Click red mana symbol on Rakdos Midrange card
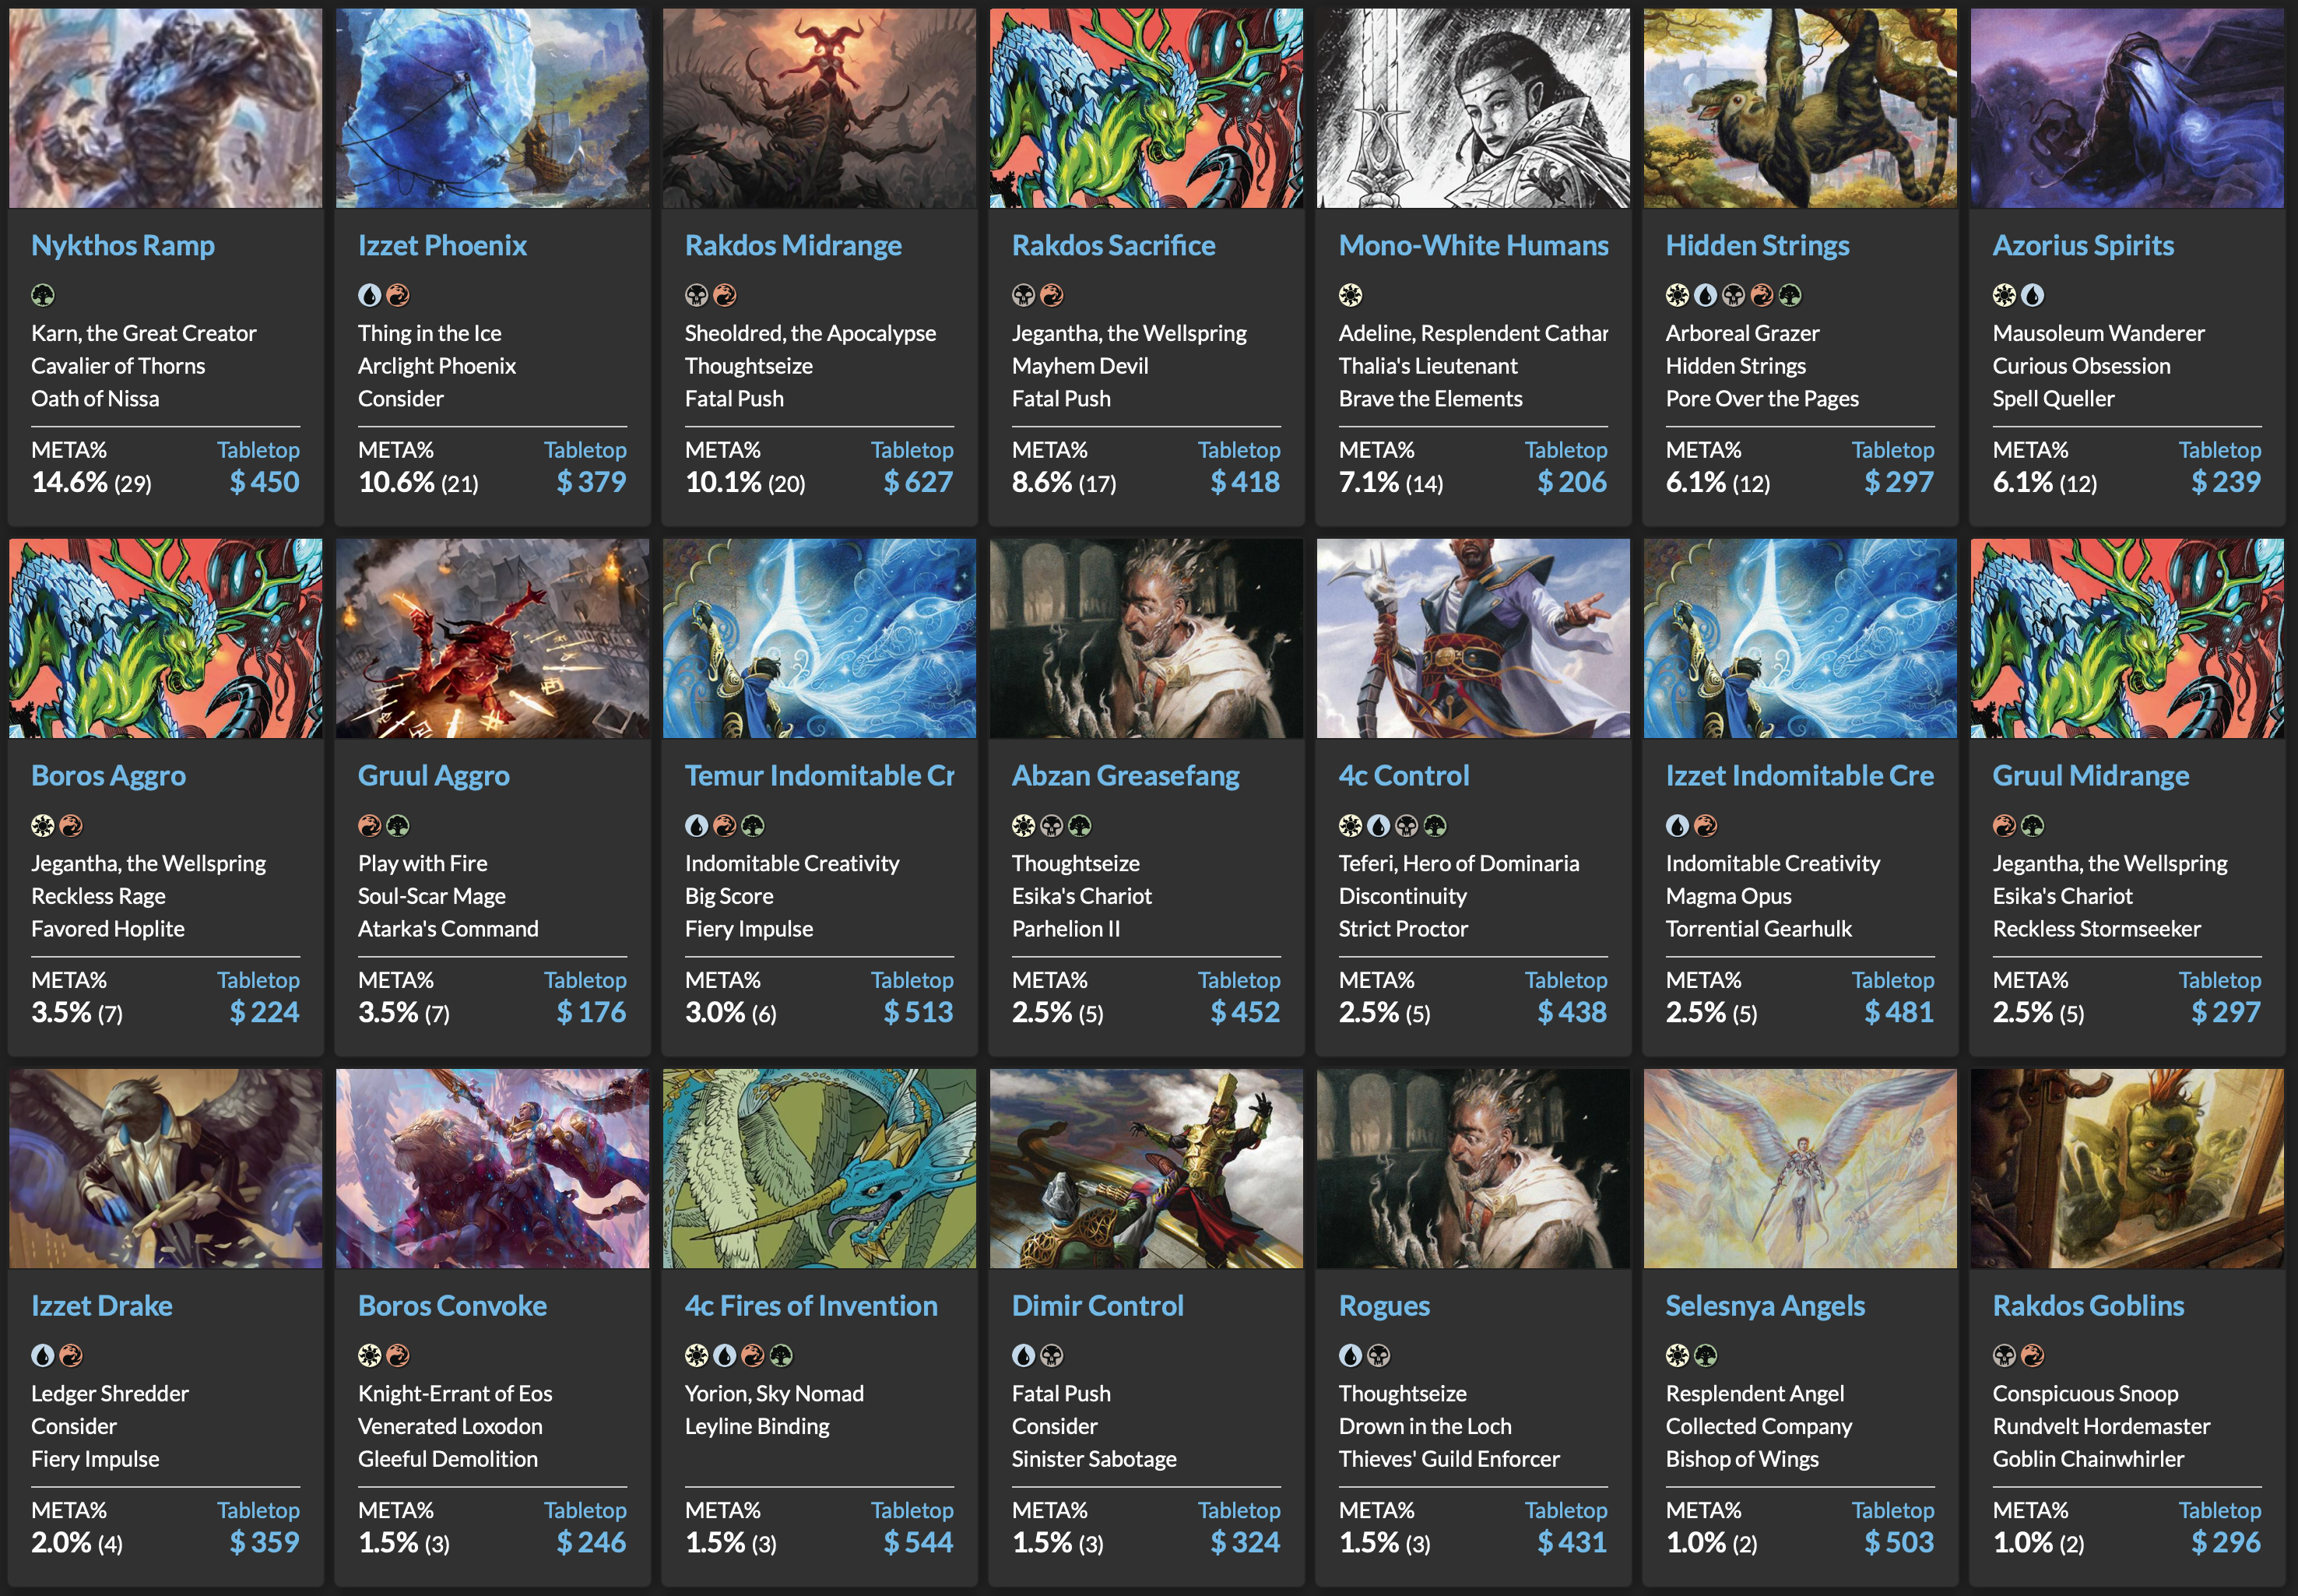The width and height of the screenshot is (2298, 1596). click(725, 295)
